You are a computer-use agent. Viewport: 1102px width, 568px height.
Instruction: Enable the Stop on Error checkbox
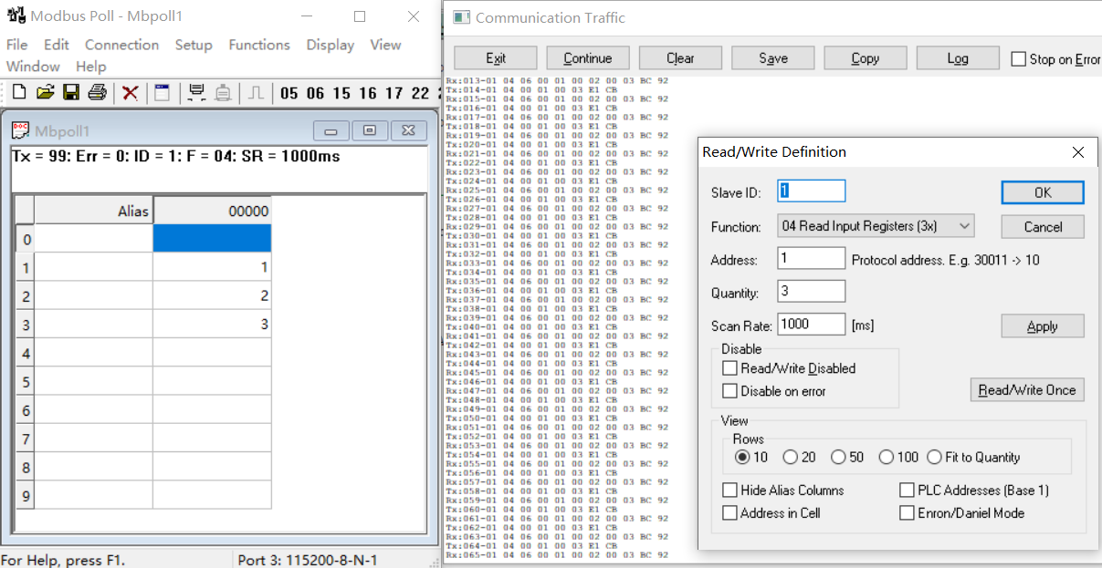pos(1019,59)
